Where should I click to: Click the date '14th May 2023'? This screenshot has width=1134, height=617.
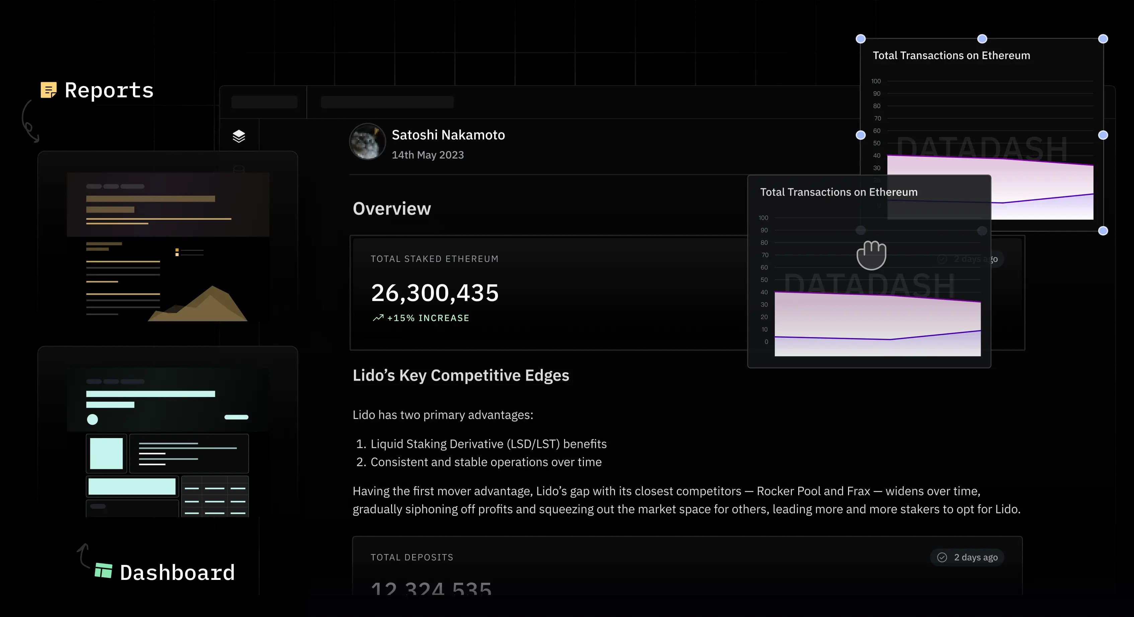[x=428, y=155]
